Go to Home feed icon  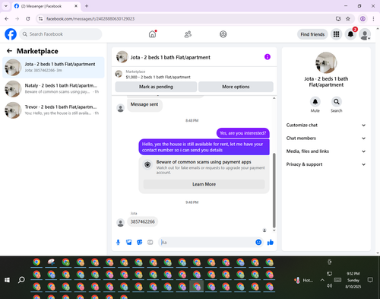pyautogui.click(x=152, y=34)
